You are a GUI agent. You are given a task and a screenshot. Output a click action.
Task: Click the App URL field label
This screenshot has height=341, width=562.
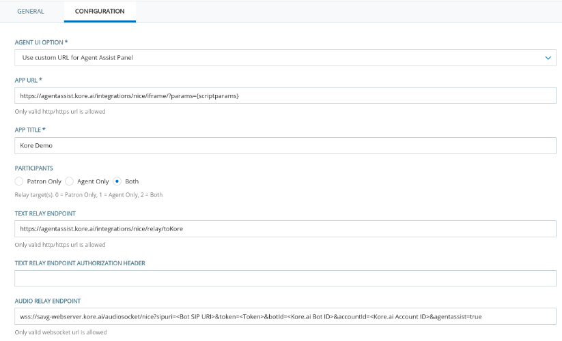tap(29, 80)
